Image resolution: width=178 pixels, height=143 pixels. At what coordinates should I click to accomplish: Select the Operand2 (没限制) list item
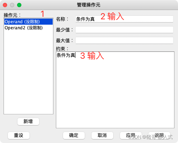[28, 28]
